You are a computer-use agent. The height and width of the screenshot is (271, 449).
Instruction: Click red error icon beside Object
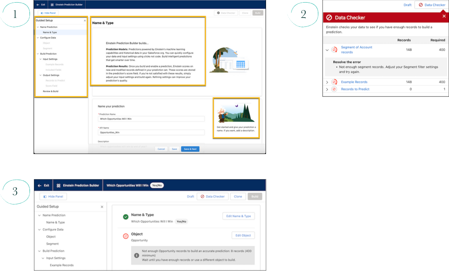click(x=126, y=236)
